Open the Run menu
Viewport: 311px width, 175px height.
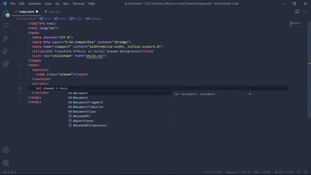point(66,3)
